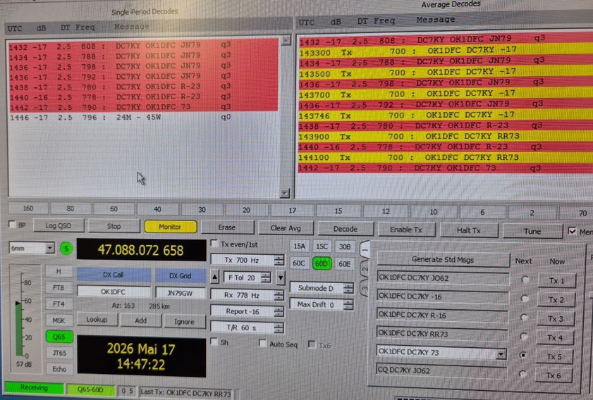Select the 15A submode button

pyautogui.click(x=299, y=246)
